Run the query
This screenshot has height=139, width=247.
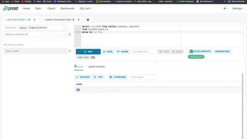(88, 52)
